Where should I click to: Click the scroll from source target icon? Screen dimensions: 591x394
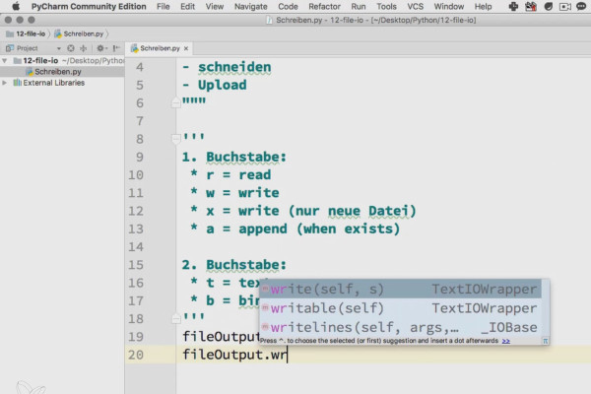[x=71, y=48]
